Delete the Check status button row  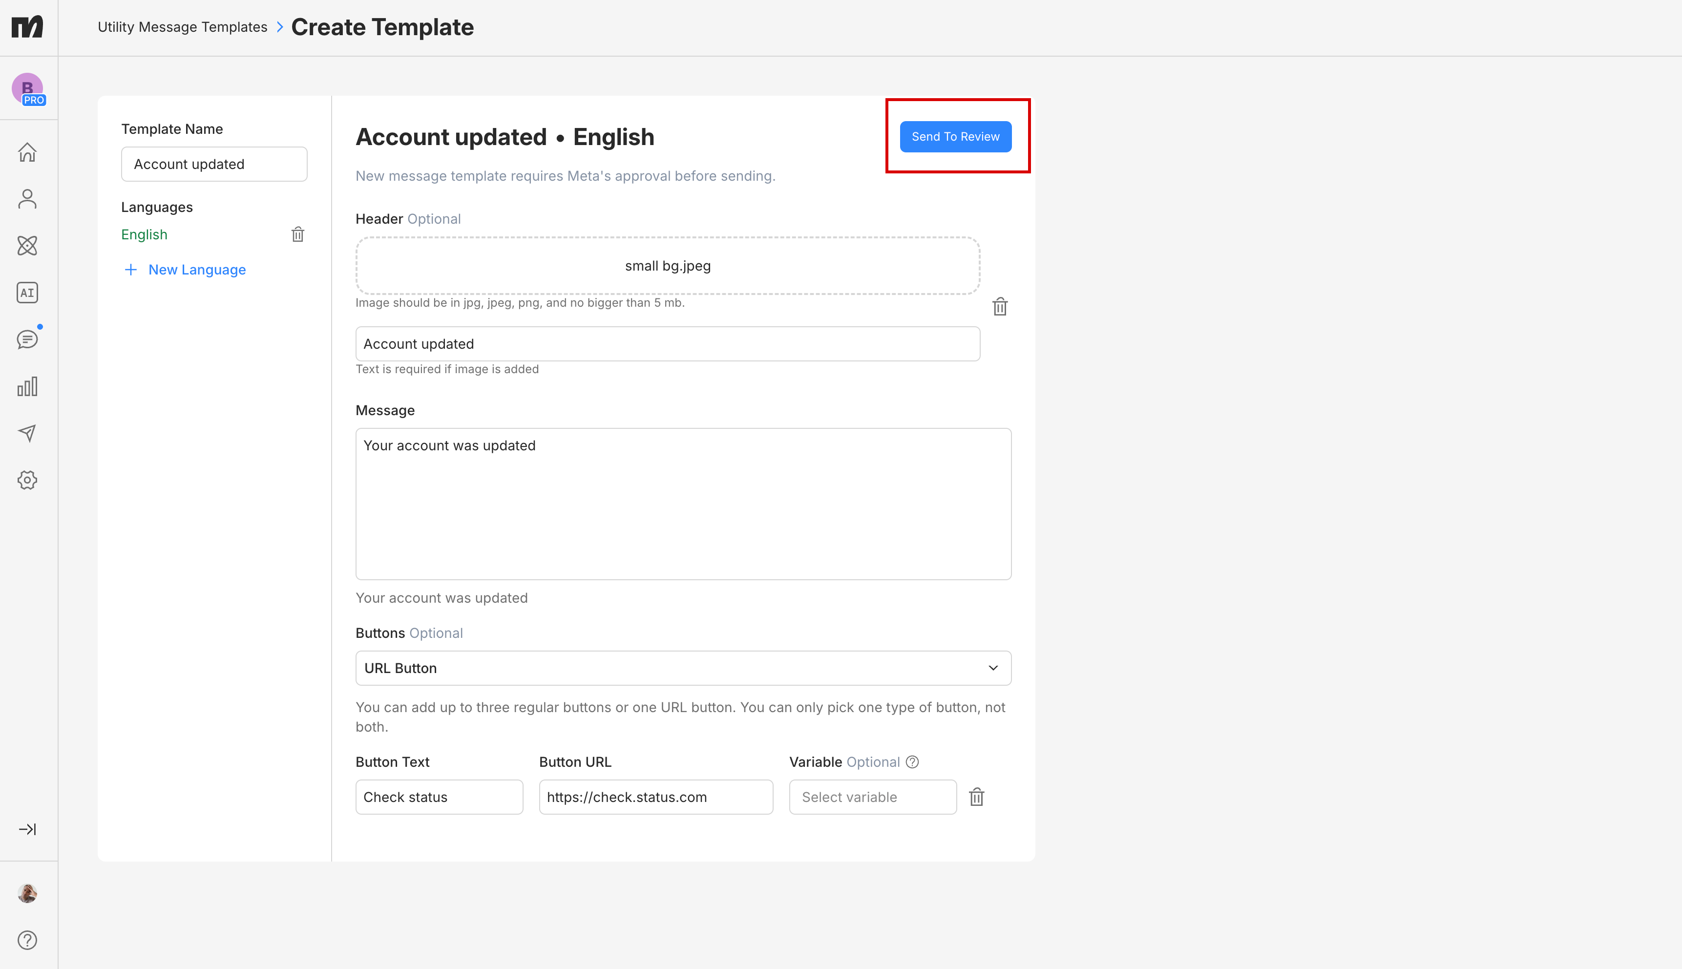pyautogui.click(x=976, y=797)
